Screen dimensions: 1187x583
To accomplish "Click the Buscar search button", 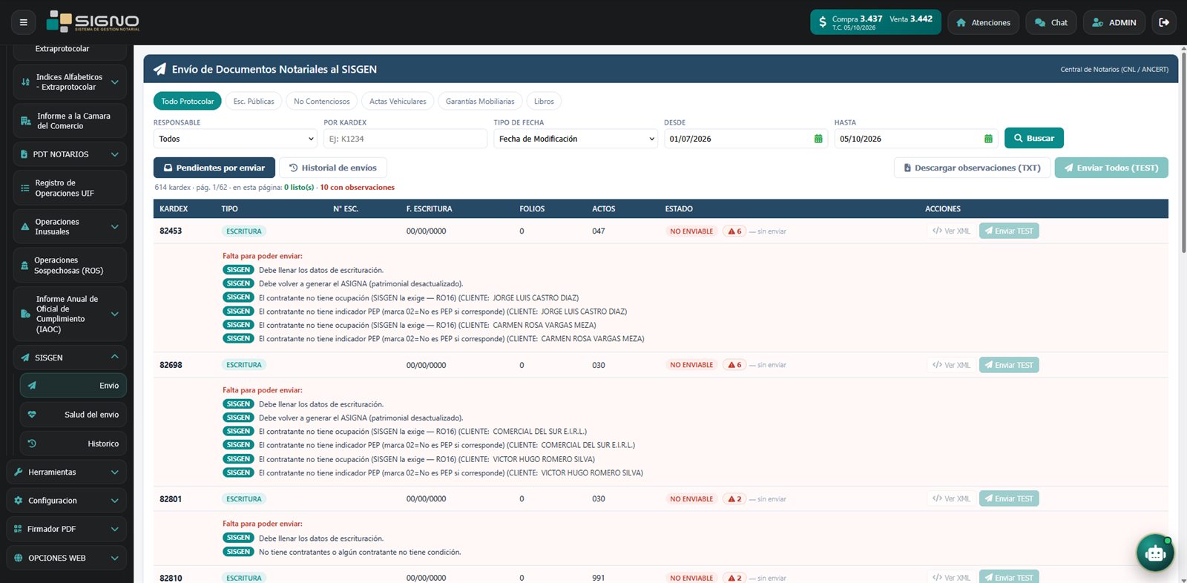I will tap(1034, 138).
